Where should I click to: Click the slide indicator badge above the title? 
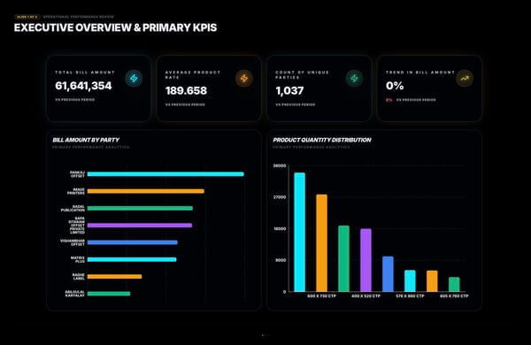point(27,17)
